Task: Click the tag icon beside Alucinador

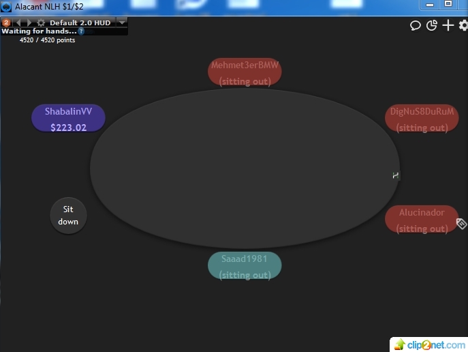Action: coord(461,224)
